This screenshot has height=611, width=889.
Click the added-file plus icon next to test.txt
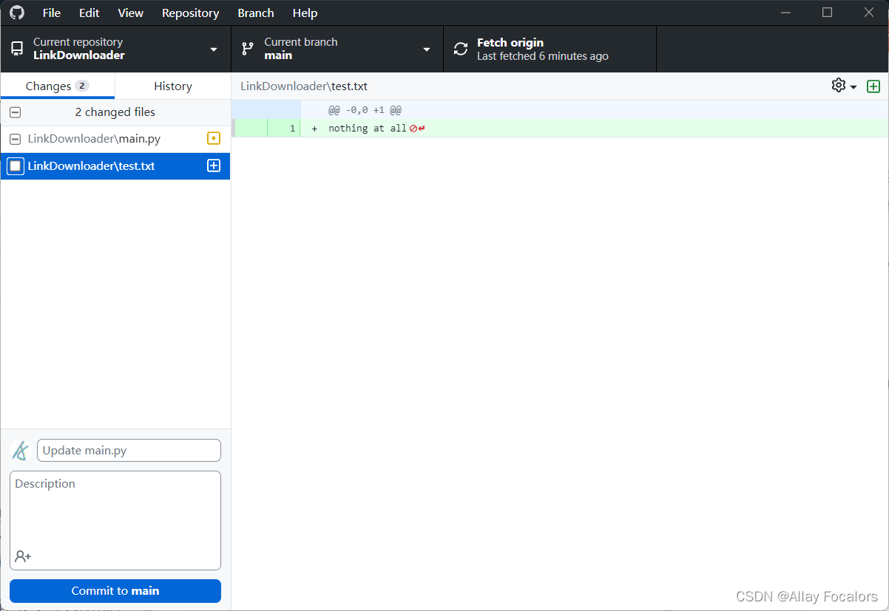click(x=213, y=165)
